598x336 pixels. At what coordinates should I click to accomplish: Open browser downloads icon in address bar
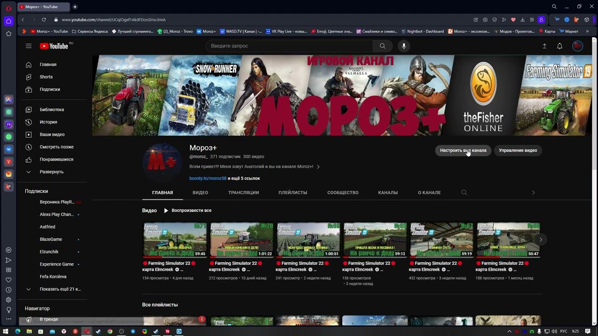[522, 20]
